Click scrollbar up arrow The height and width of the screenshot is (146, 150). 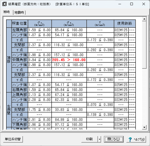(144, 19)
